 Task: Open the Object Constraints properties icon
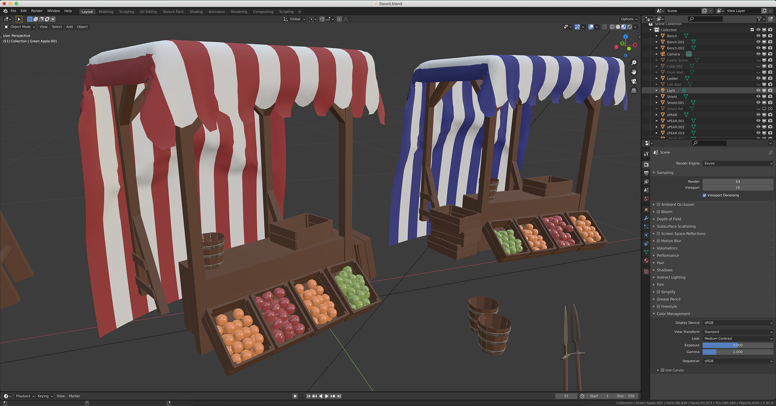646,244
